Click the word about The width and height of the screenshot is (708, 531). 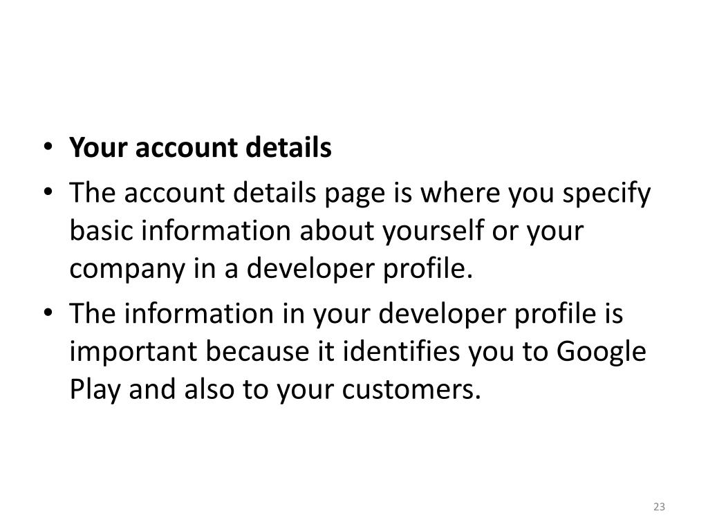pos(337,230)
